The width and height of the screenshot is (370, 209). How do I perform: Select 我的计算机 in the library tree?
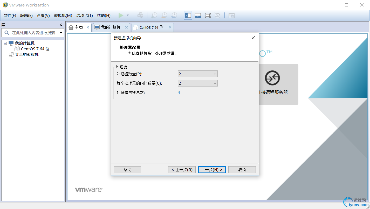pyautogui.click(x=25, y=43)
